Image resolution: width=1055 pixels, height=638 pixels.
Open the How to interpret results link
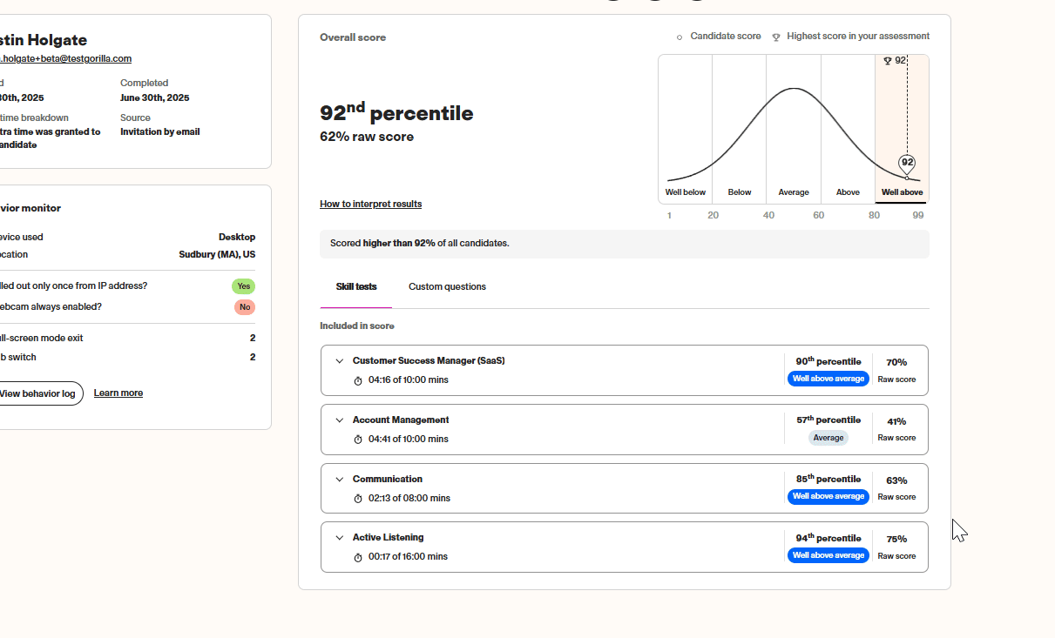(370, 203)
